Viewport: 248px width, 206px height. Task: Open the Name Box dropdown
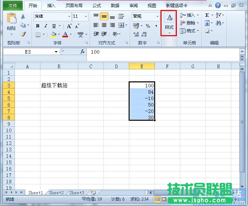pos(56,52)
